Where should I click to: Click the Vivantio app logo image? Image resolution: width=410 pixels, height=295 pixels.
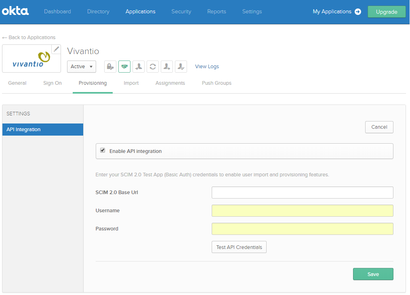[x=32, y=59]
